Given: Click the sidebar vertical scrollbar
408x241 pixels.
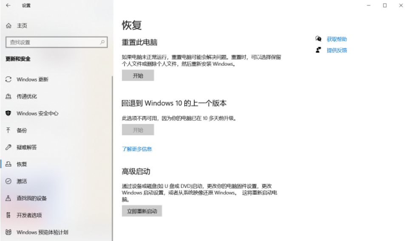Looking at the screenshot, I should pos(112,158).
